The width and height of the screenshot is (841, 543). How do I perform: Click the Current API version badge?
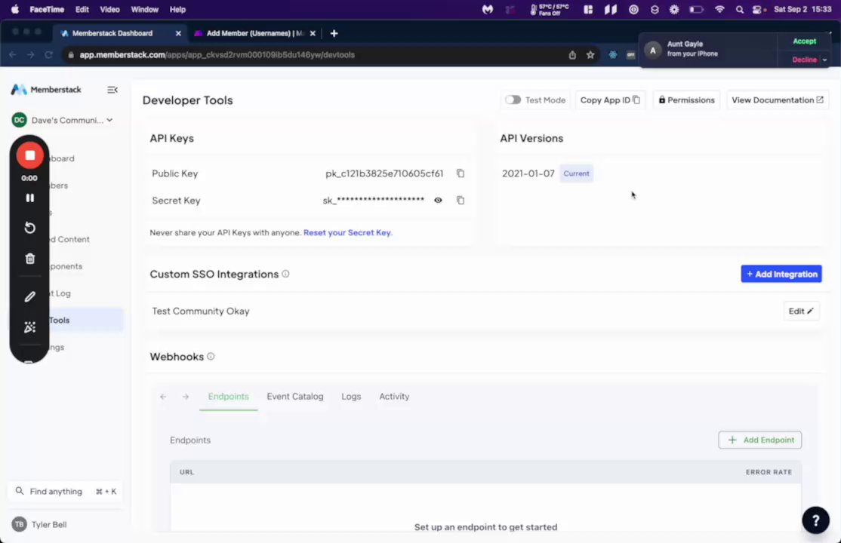pos(576,173)
